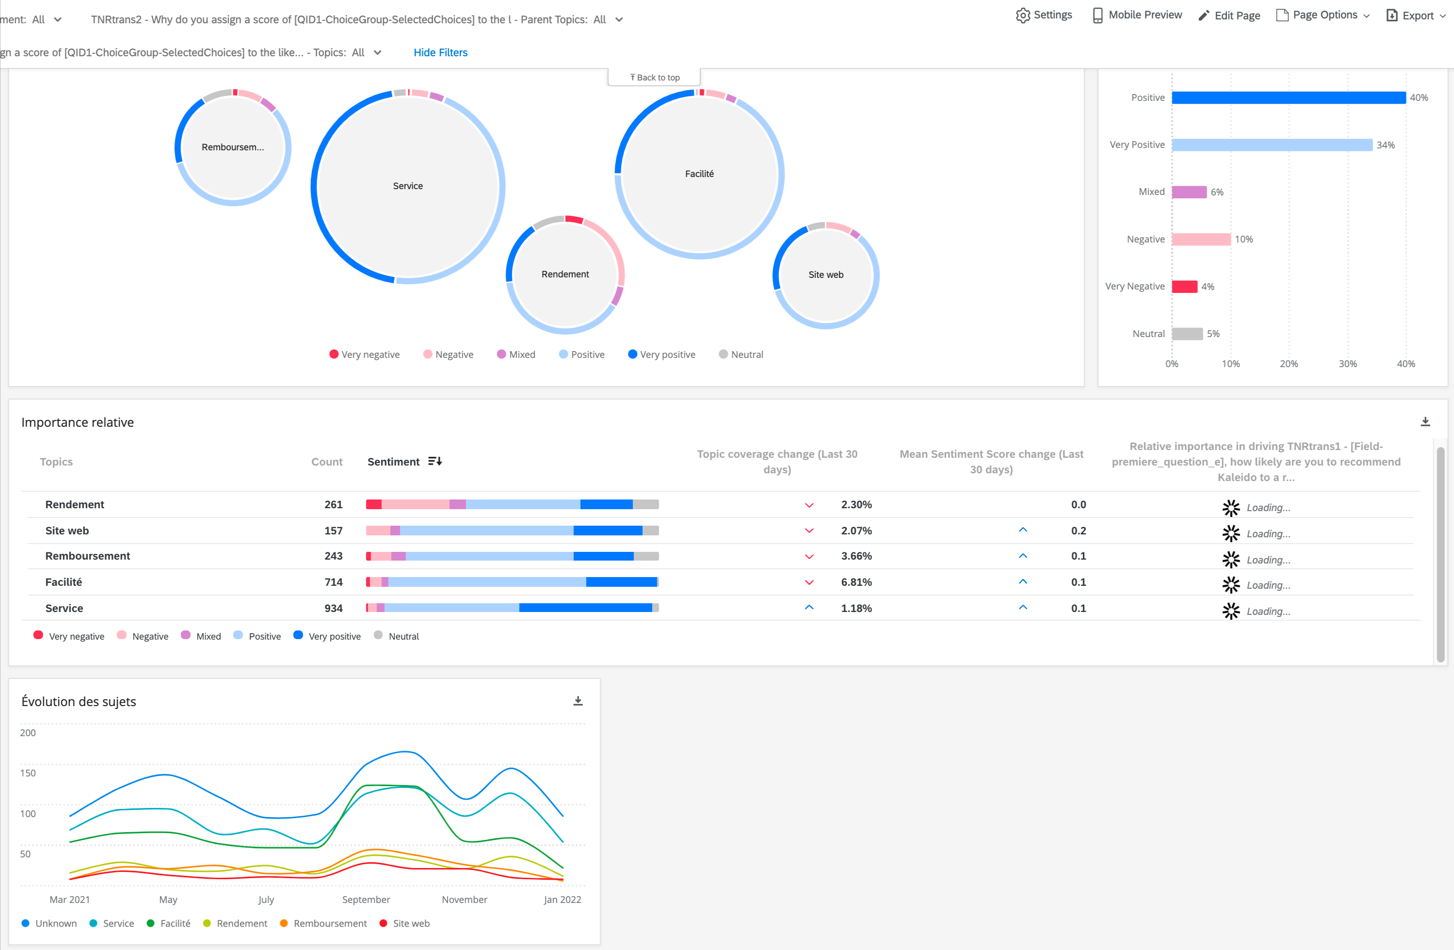1454x950 pixels.
Task: Open Settings gear icon
Action: (1023, 15)
